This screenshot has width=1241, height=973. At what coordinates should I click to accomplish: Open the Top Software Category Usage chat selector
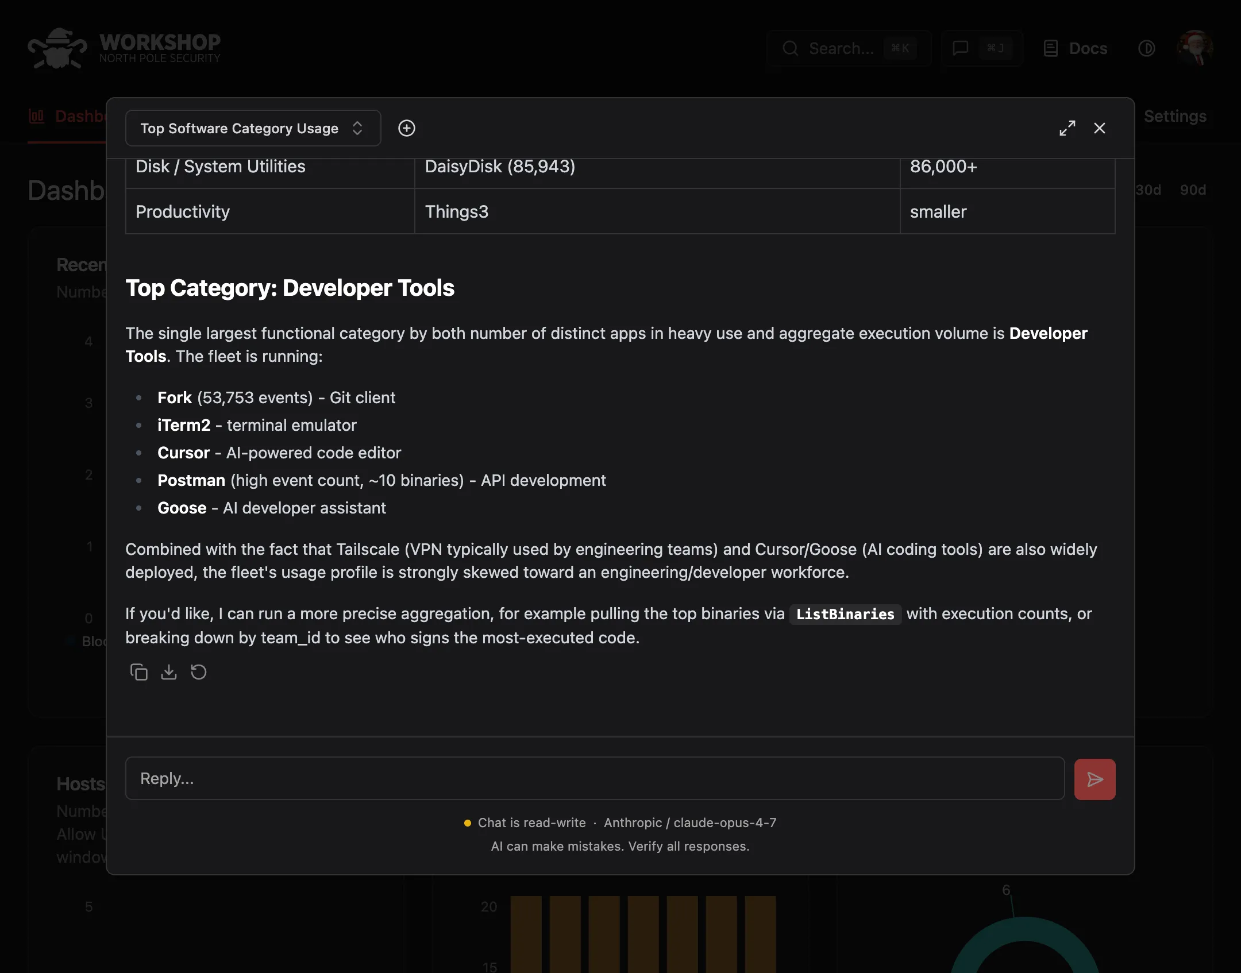253,128
